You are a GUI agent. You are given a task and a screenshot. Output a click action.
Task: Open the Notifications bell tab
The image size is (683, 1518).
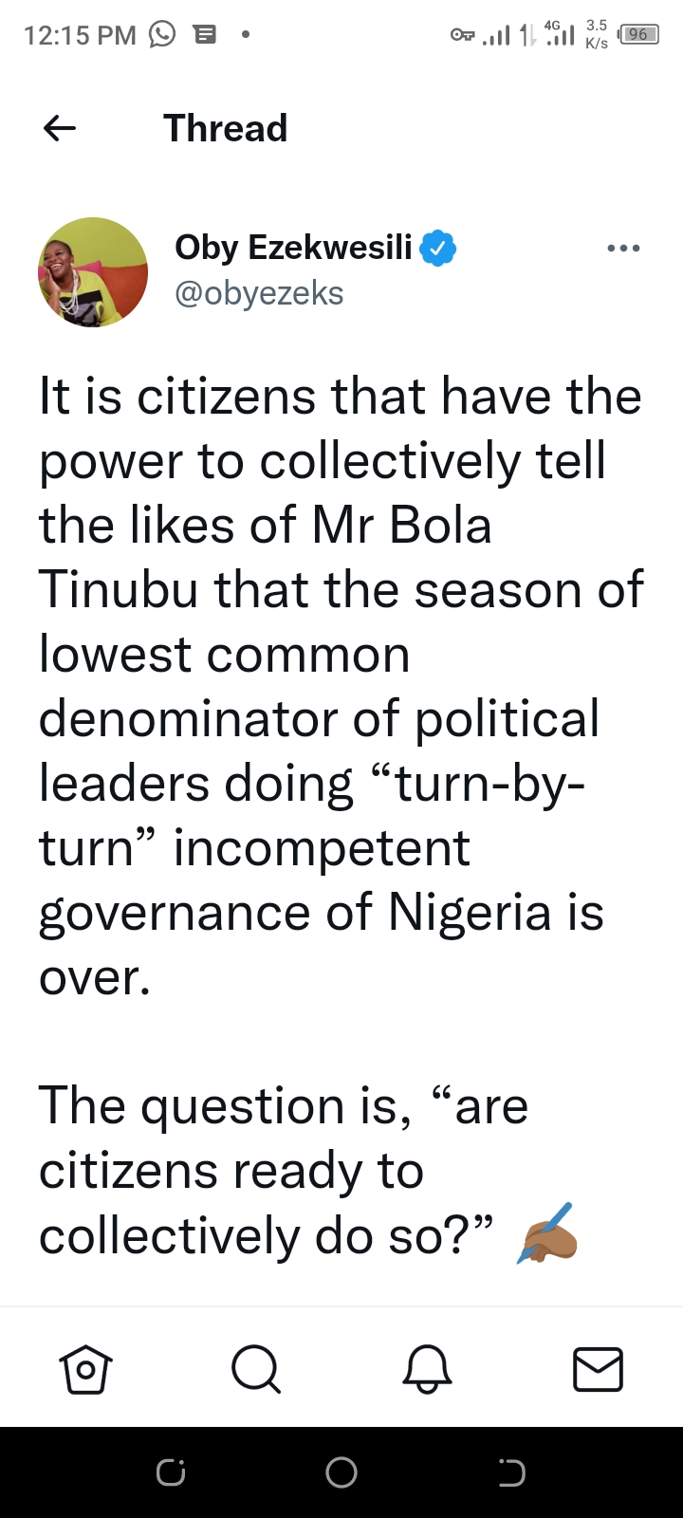pyautogui.click(x=427, y=1369)
